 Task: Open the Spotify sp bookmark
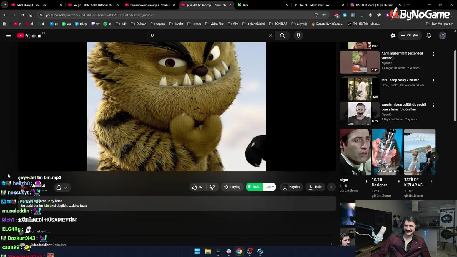pos(107,24)
